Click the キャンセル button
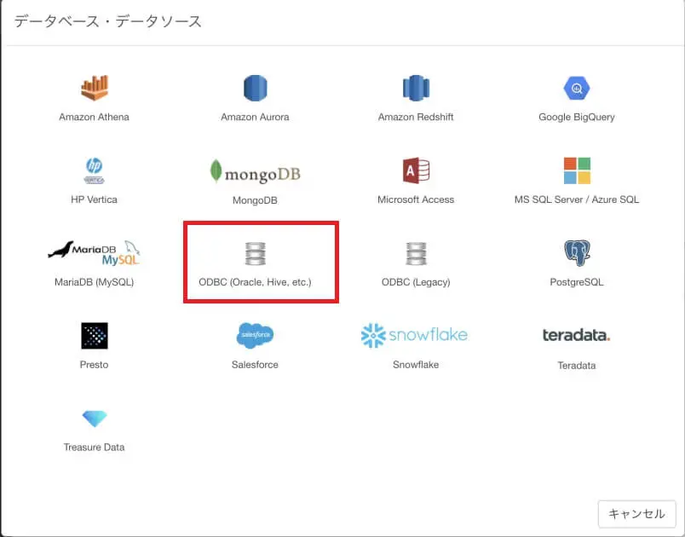 637,514
